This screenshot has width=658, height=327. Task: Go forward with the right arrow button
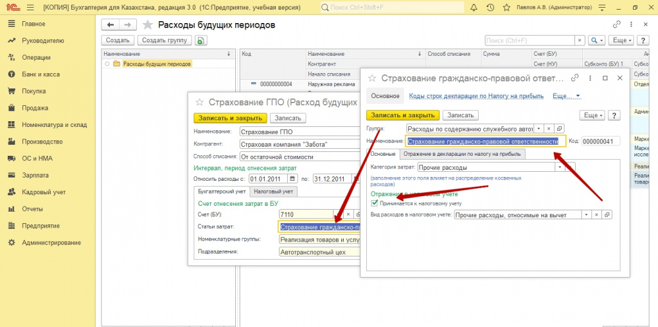click(128, 25)
